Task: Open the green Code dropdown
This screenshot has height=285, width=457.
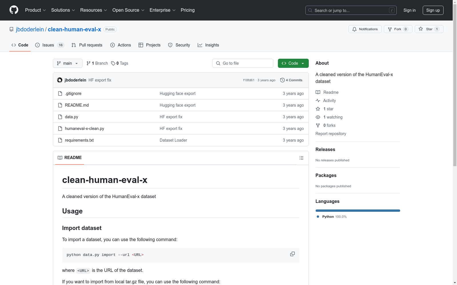Action: (x=293, y=63)
